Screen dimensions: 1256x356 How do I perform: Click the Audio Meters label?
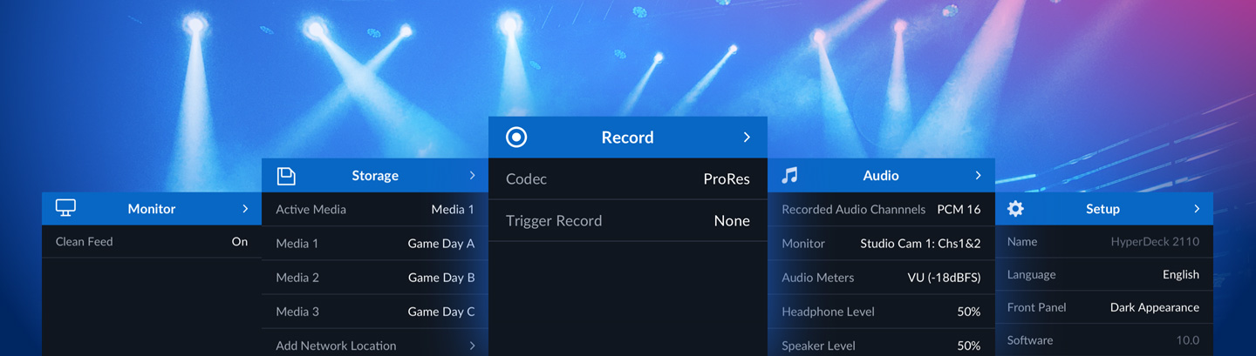(818, 278)
